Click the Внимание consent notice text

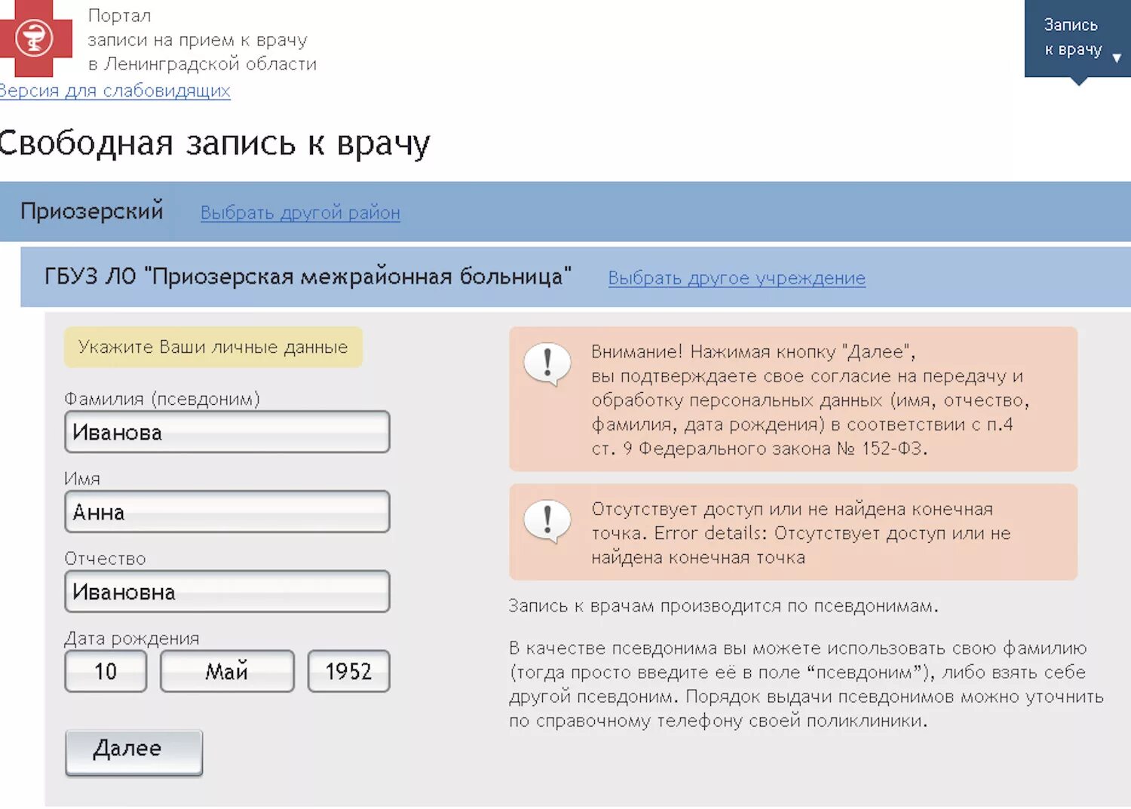click(x=811, y=400)
